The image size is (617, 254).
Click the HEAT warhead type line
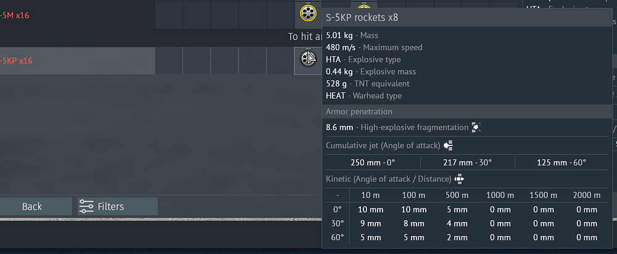coord(363,96)
